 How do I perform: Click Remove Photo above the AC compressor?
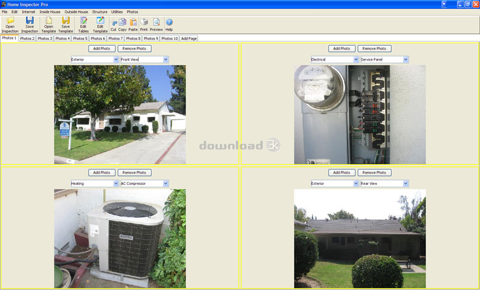pos(134,173)
